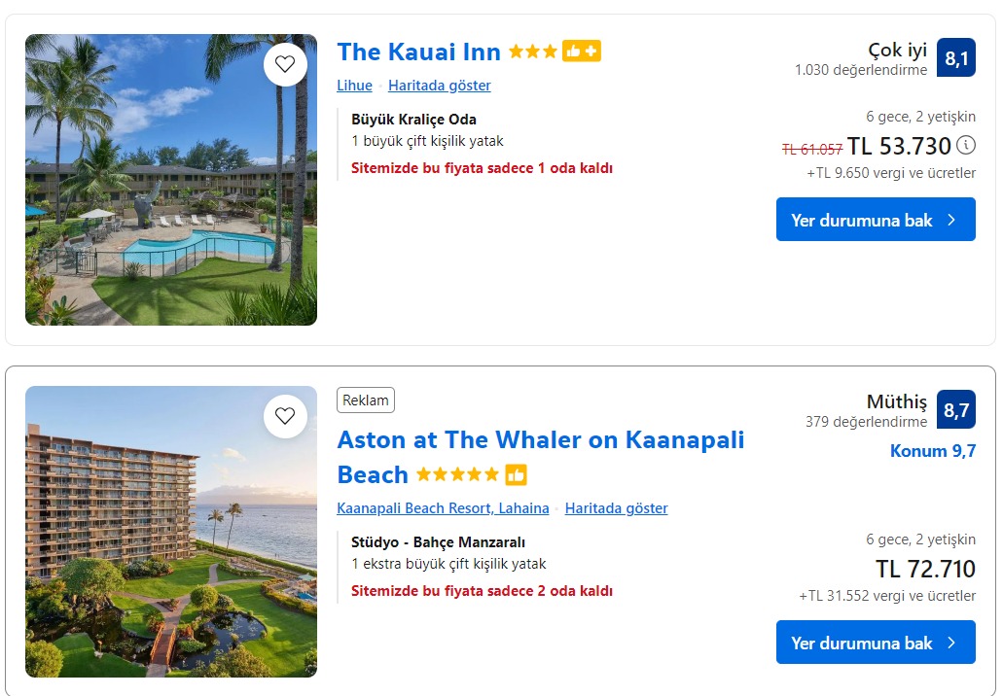Click Haritada göster for Aston at The Whaler
Screen dimensions: 1003x696
pos(616,508)
